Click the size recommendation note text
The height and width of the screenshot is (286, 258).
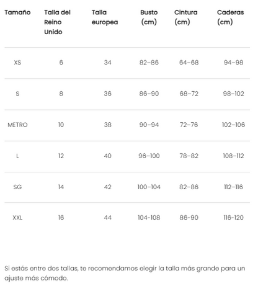pyautogui.click(x=125, y=273)
